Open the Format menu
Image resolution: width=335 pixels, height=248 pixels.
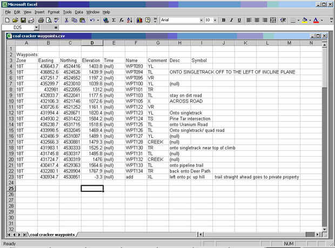click(53, 12)
